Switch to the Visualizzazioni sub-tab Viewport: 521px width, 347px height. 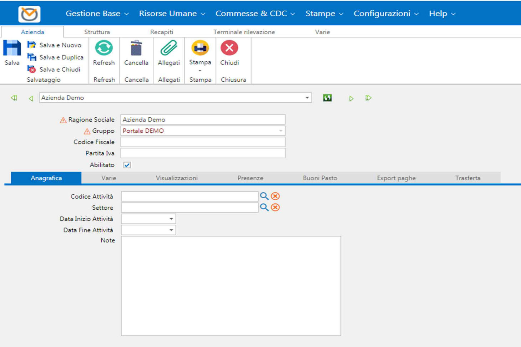[177, 178]
